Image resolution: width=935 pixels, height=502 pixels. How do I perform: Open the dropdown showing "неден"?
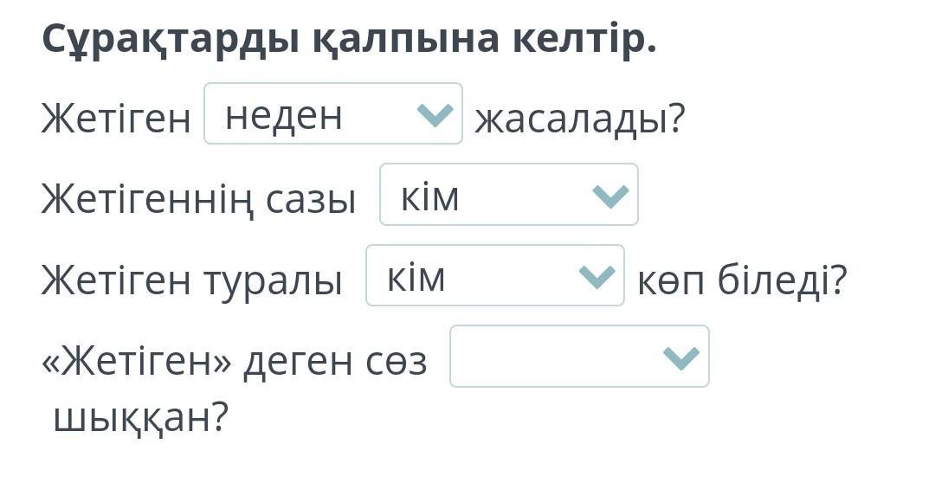[x=332, y=114]
